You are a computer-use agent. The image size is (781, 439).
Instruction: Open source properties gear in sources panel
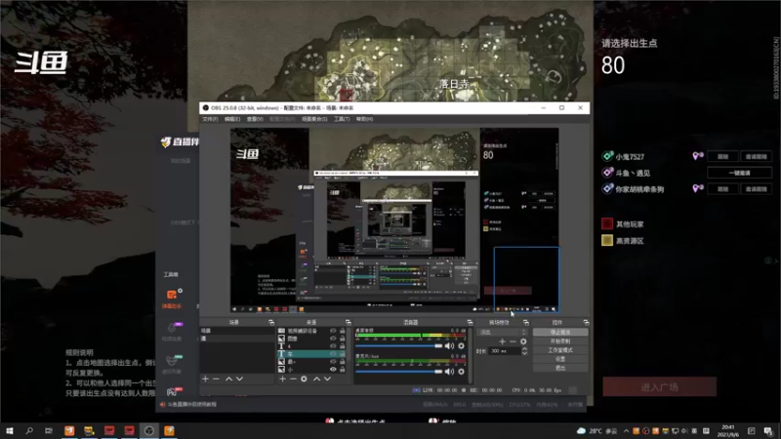tap(304, 379)
